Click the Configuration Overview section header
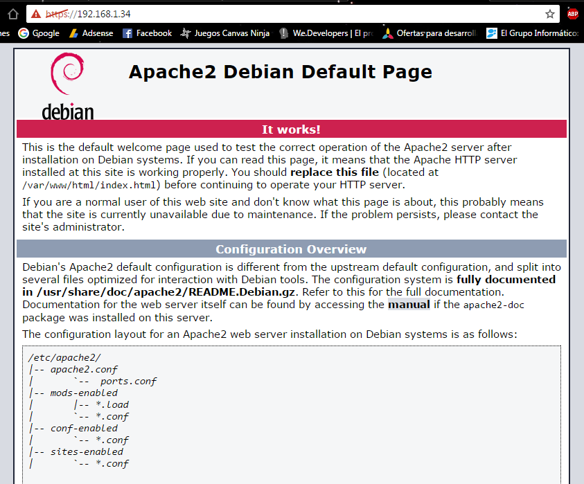Screen dimensions: 584x484 tap(291, 249)
